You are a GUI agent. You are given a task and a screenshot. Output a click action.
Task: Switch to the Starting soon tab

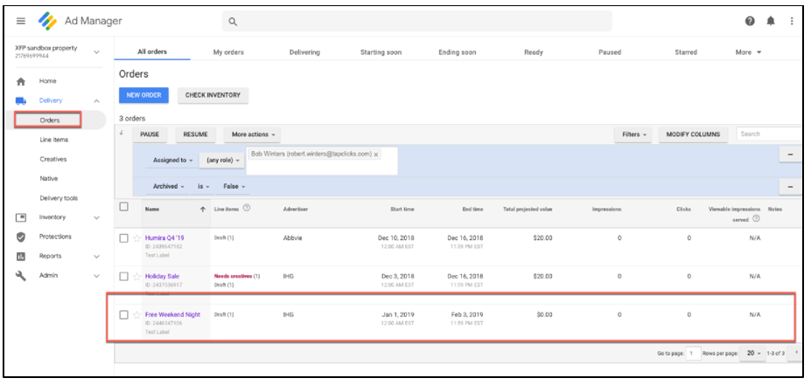[381, 52]
